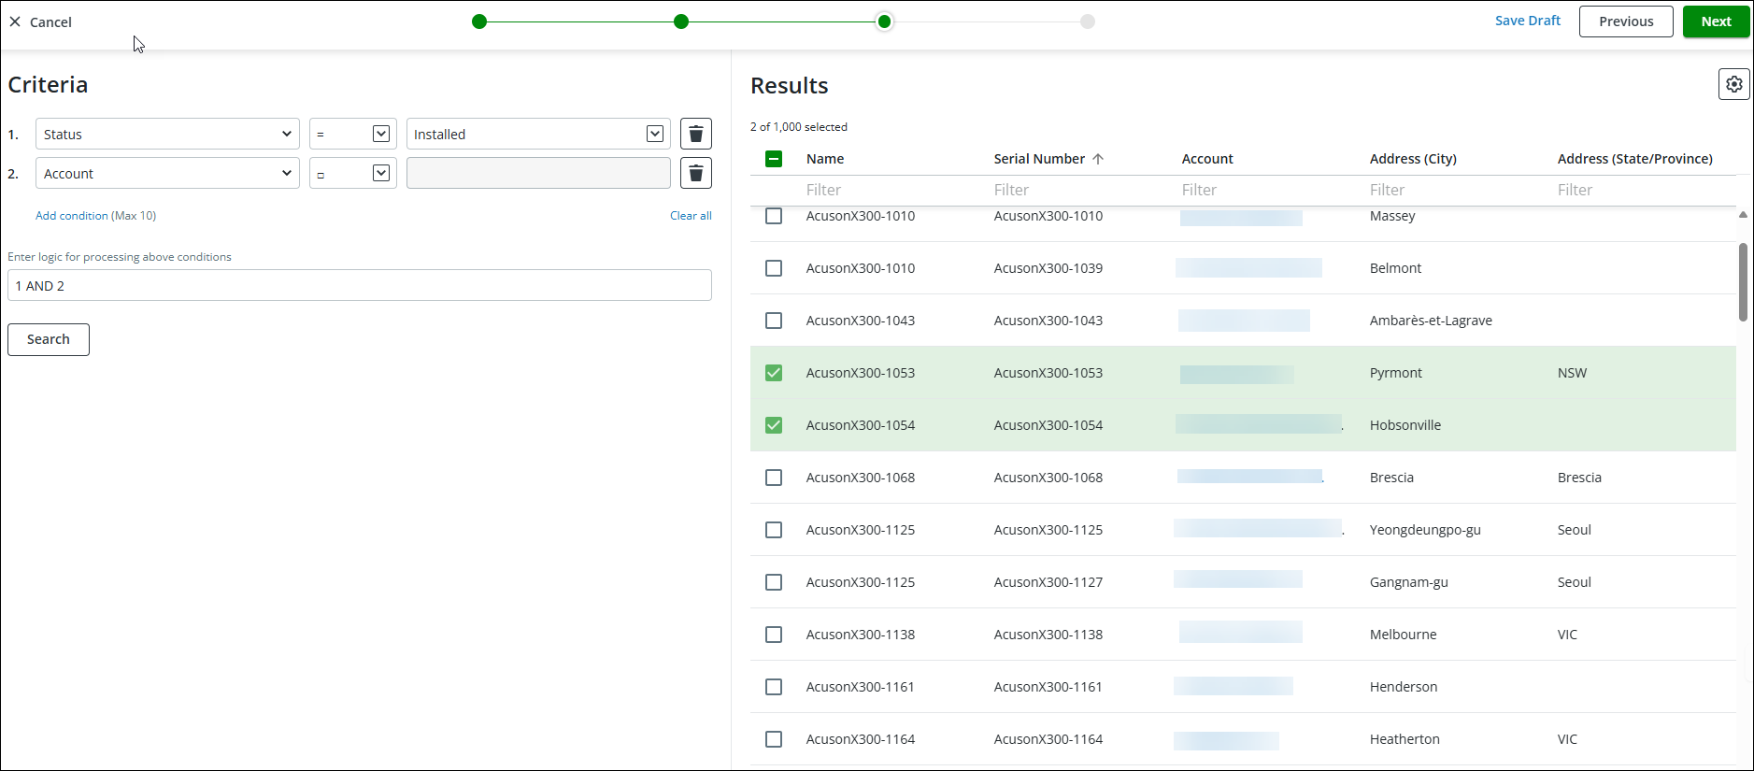Click the Account column filter field

pos(1268,190)
